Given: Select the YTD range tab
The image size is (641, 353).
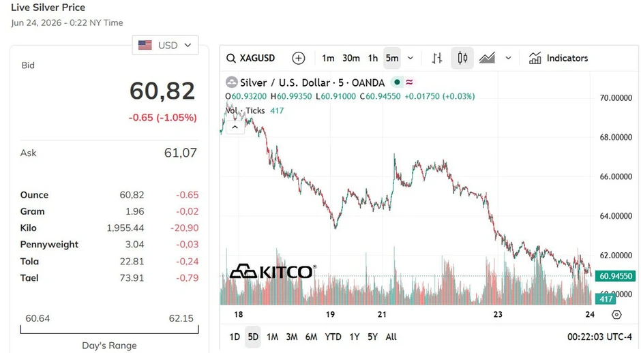Looking at the screenshot, I should [333, 337].
